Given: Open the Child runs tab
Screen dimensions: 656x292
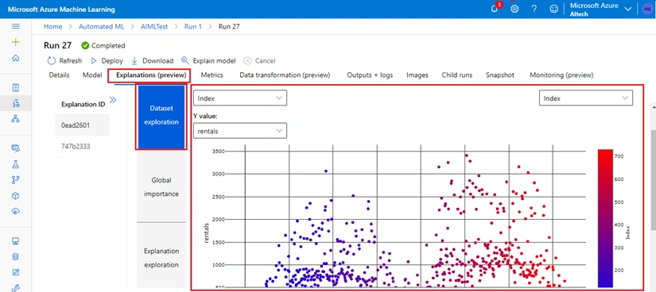Looking at the screenshot, I should coord(457,75).
